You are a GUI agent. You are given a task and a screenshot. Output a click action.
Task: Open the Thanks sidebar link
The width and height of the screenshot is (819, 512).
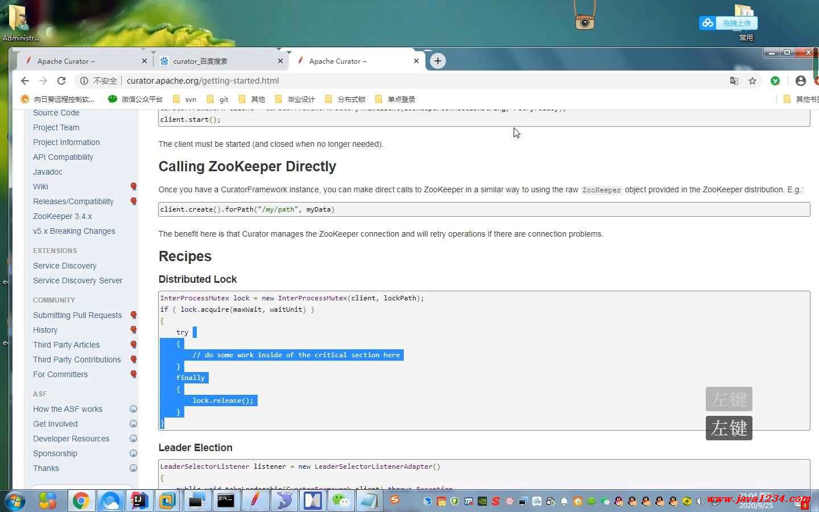[x=46, y=468]
